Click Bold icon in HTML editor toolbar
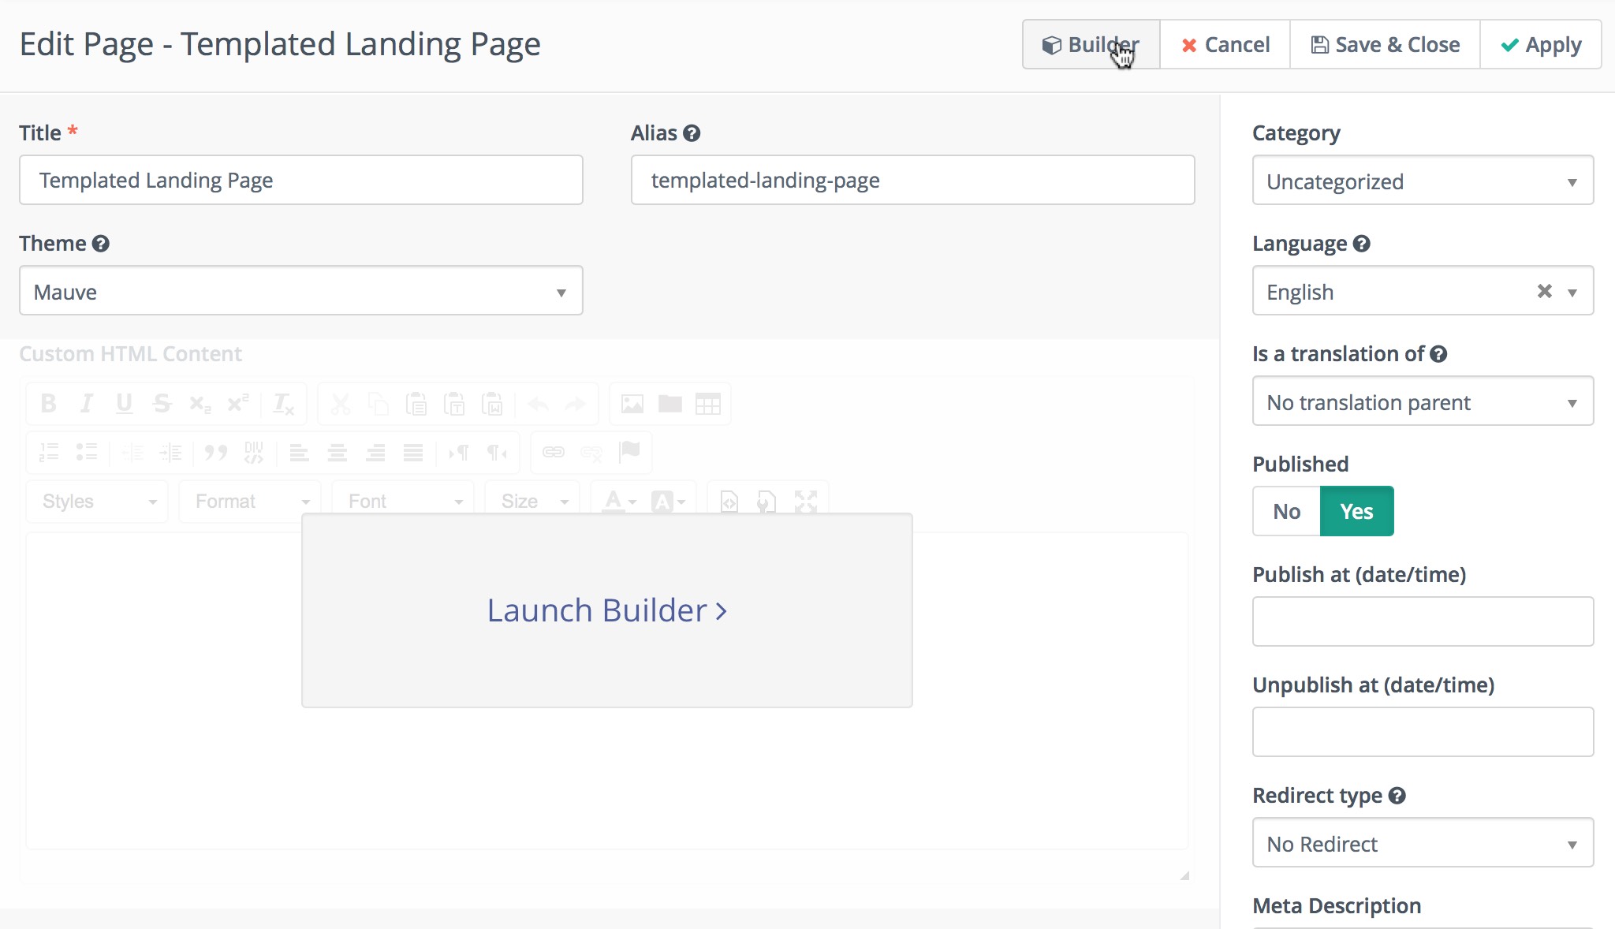 coord(48,404)
